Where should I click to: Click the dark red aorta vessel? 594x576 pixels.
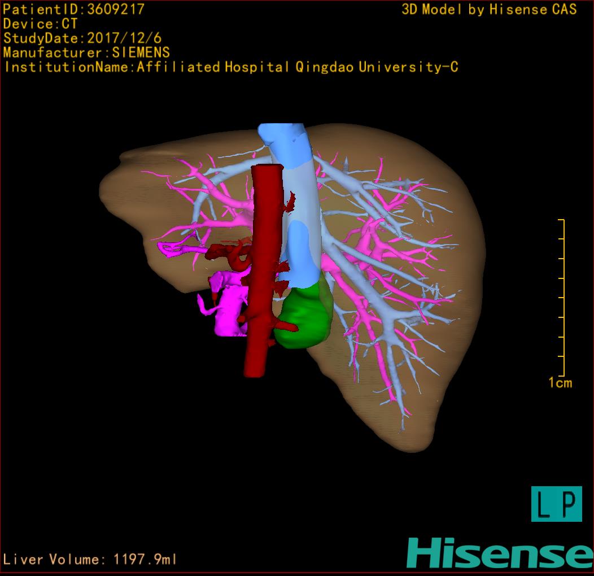coord(263,270)
